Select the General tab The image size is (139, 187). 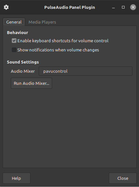(14, 22)
